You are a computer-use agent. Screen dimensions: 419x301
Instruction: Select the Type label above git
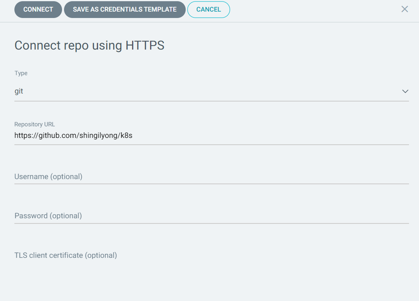point(21,73)
